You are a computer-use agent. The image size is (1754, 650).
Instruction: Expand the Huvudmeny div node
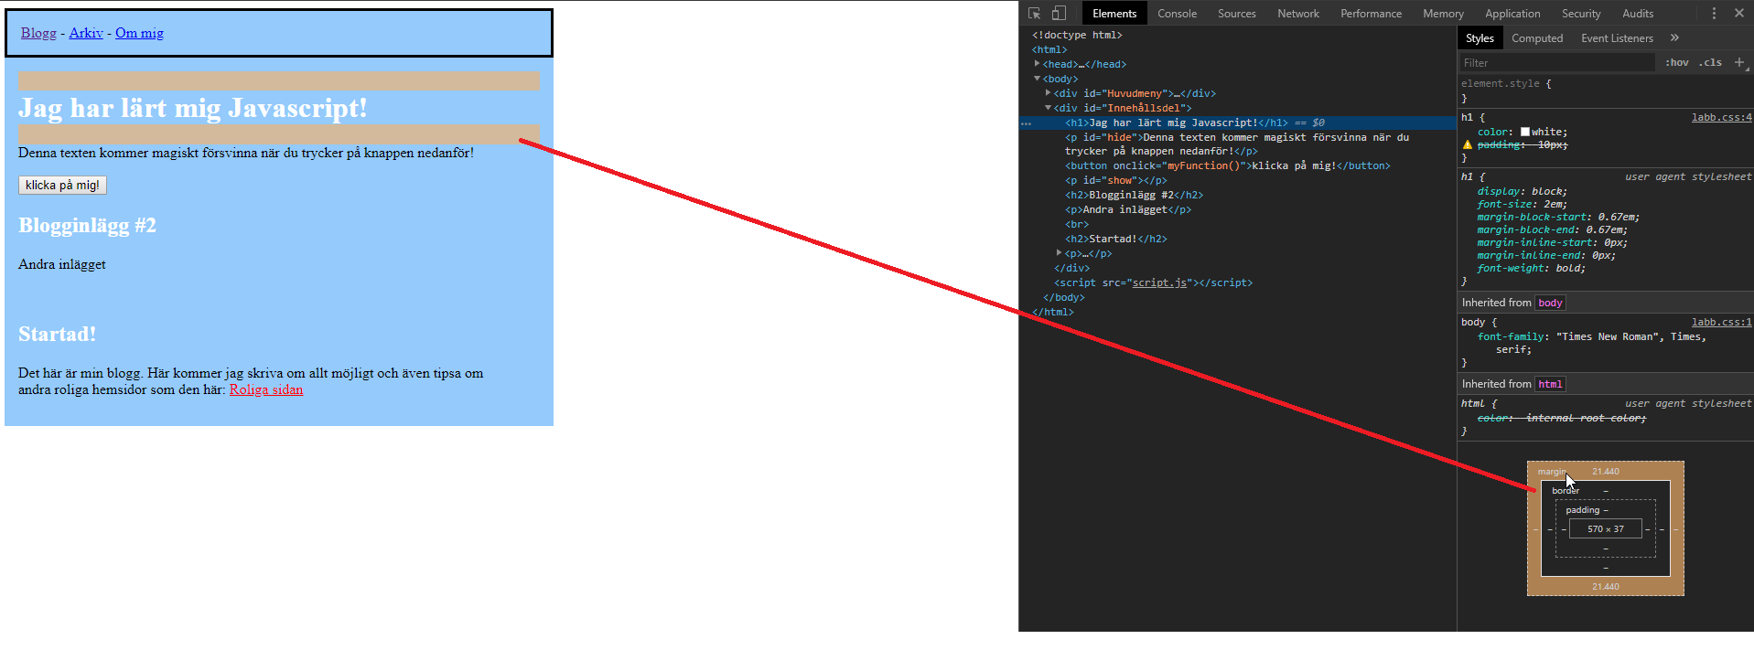tap(1048, 93)
